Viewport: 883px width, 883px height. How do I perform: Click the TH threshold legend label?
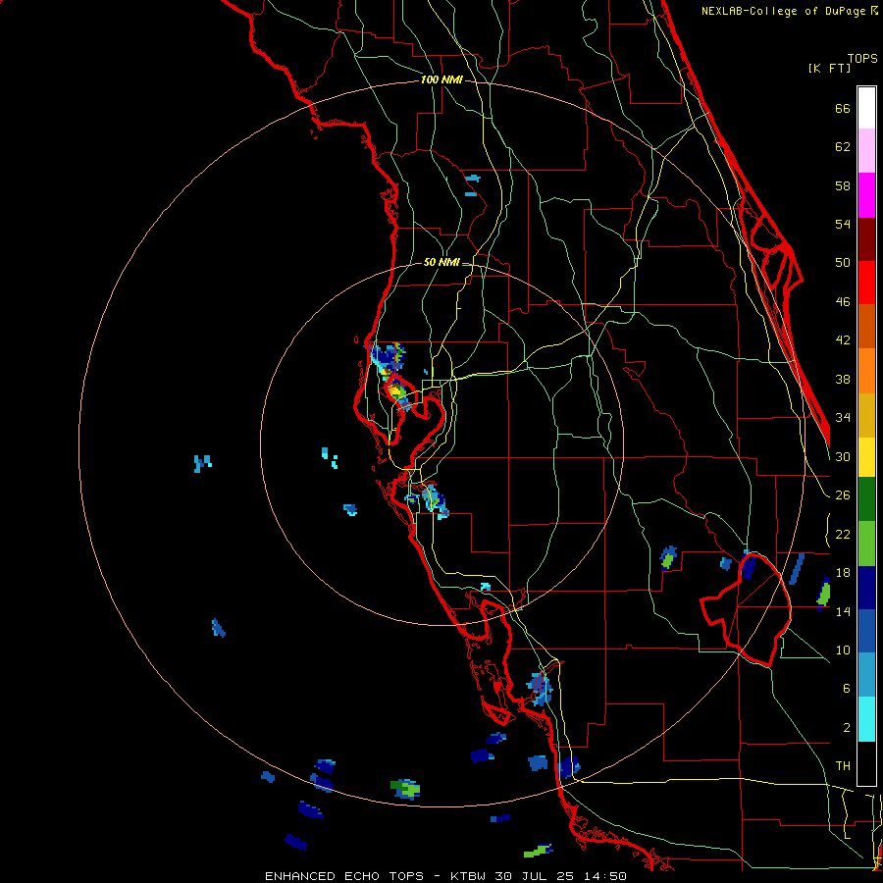[843, 766]
